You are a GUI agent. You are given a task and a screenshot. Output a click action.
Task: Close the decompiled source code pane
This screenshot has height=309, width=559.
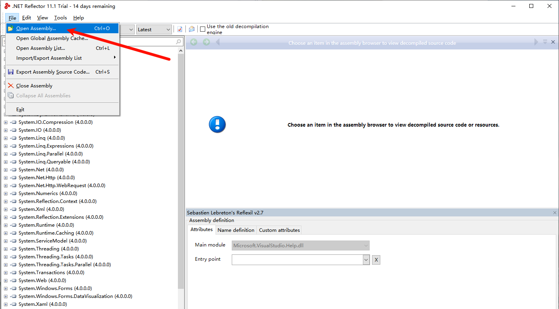(x=553, y=42)
